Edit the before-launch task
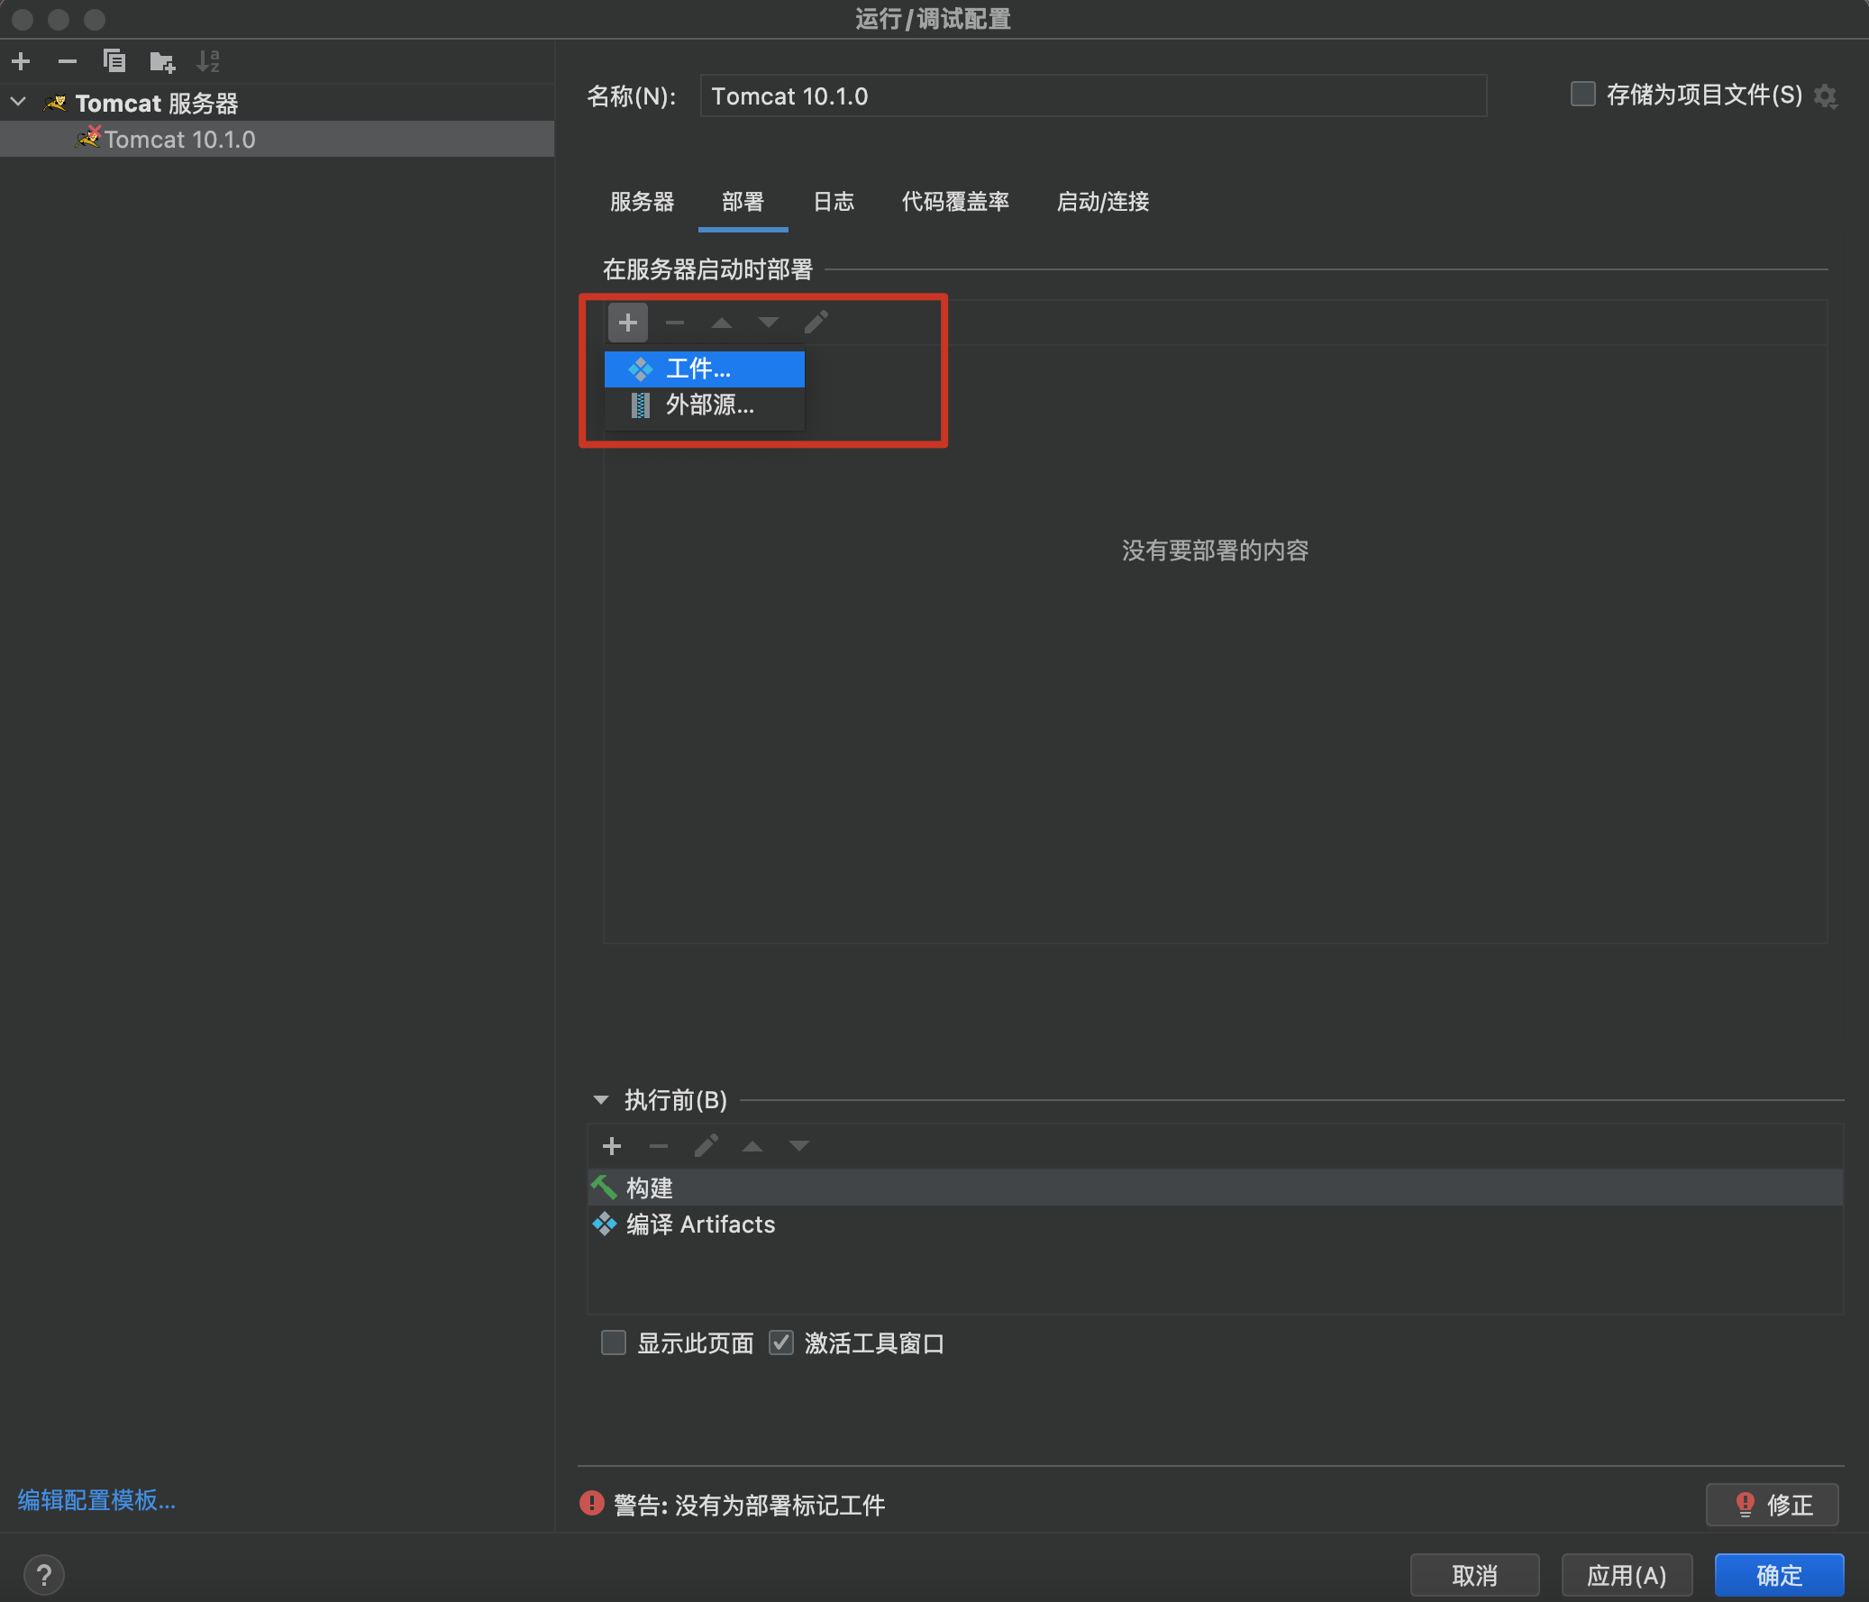The image size is (1869, 1602). 707,1145
